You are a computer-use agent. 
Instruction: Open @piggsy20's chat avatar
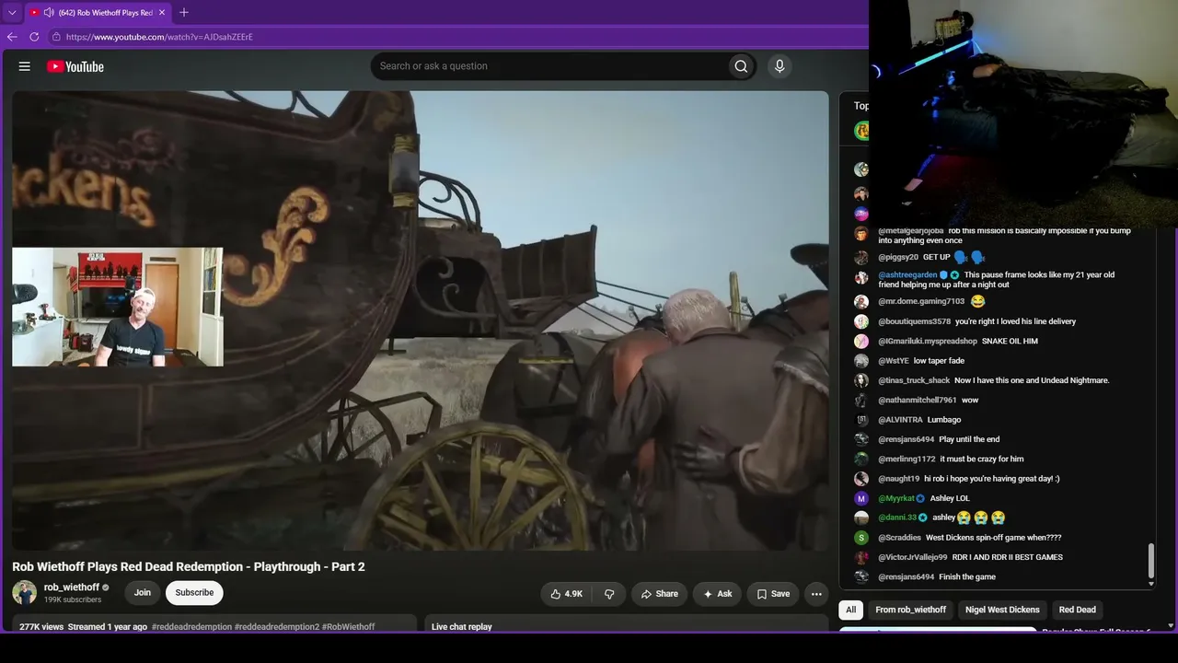[x=861, y=258]
